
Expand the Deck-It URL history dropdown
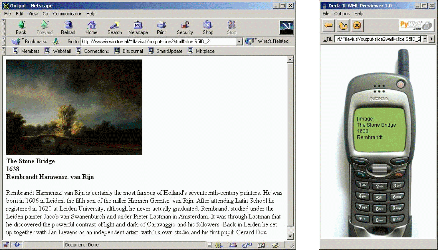point(425,39)
